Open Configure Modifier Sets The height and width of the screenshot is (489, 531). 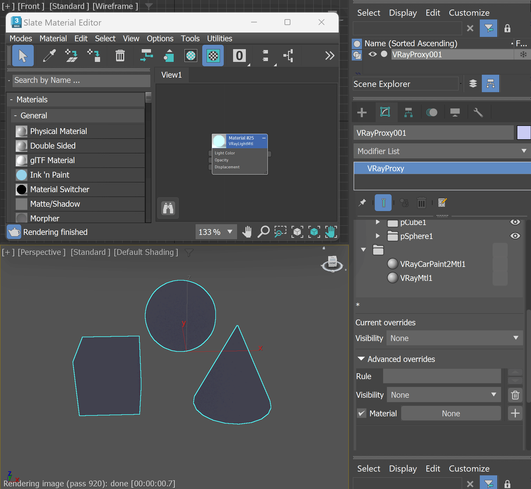pyautogui.click(x=442, y=203)
